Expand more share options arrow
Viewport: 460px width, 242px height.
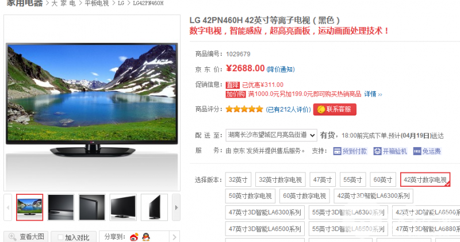pyautogui.click(x=174, y=237)
